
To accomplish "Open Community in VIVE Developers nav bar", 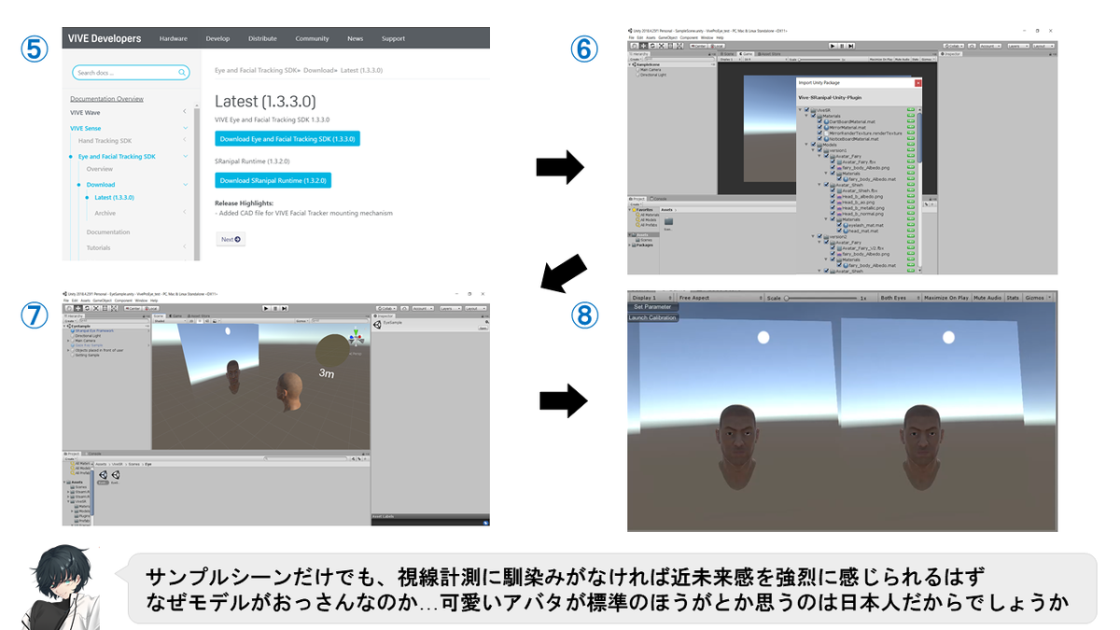I will 312,38.
